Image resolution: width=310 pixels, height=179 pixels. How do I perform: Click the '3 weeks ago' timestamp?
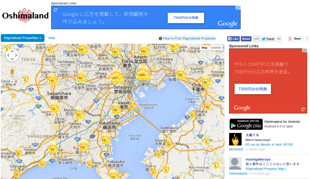[255, 149]
